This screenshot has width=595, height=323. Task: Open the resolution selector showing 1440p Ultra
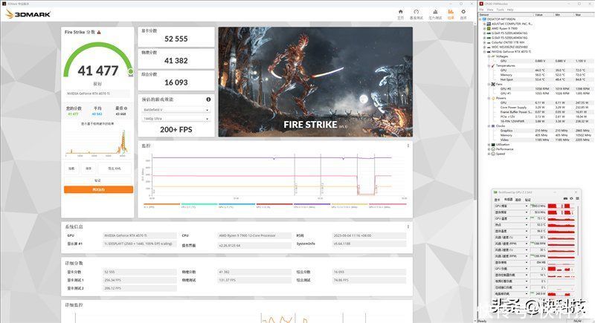coord(176,119)
